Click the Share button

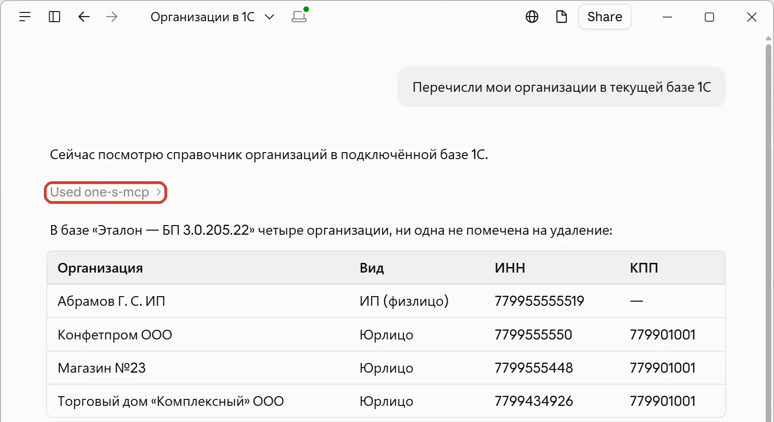point(605,17)
